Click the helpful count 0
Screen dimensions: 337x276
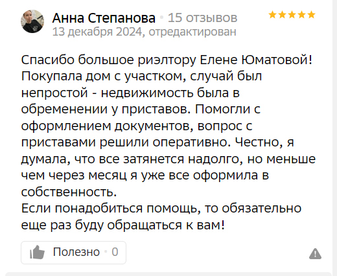tap(115, 252)
